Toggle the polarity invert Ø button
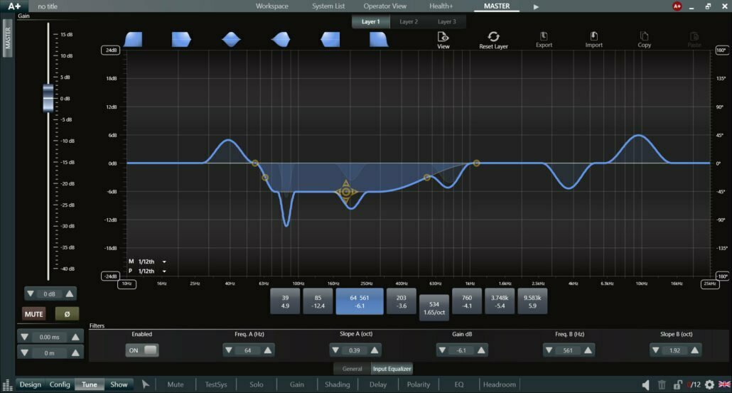The image size is (732, 393). click(67, 314)
